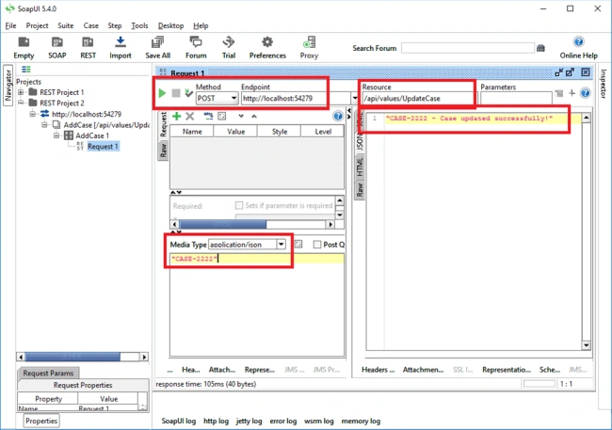Image resolution: width=612 pixels, height=430 pixels.
Task: Open the error log
Action: point(283,421)
